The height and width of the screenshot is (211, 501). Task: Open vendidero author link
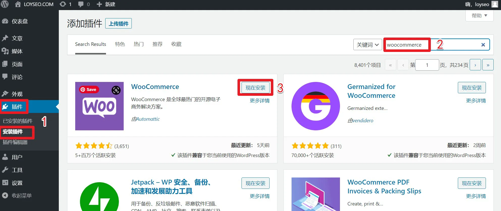[x=363, y=120]
